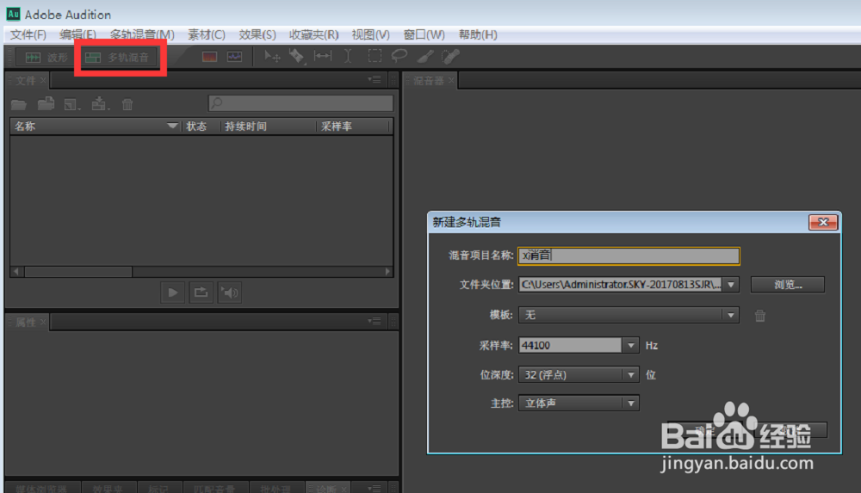Open the 文件 panel options menu icon
The image size is (861, 493).
click(x=375, y=80)
